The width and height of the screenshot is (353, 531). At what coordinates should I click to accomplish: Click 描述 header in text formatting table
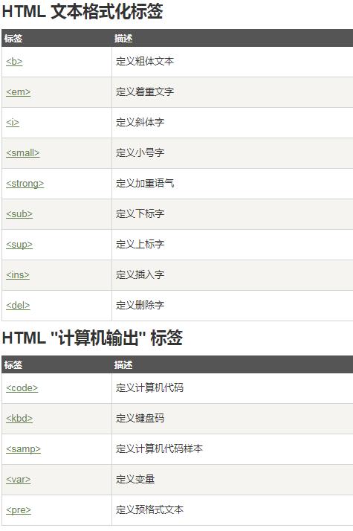pos(123,38)
